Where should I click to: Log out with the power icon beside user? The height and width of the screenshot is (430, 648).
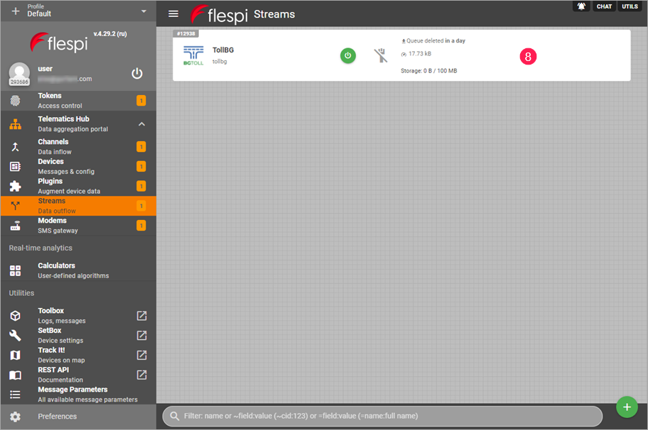137,74
